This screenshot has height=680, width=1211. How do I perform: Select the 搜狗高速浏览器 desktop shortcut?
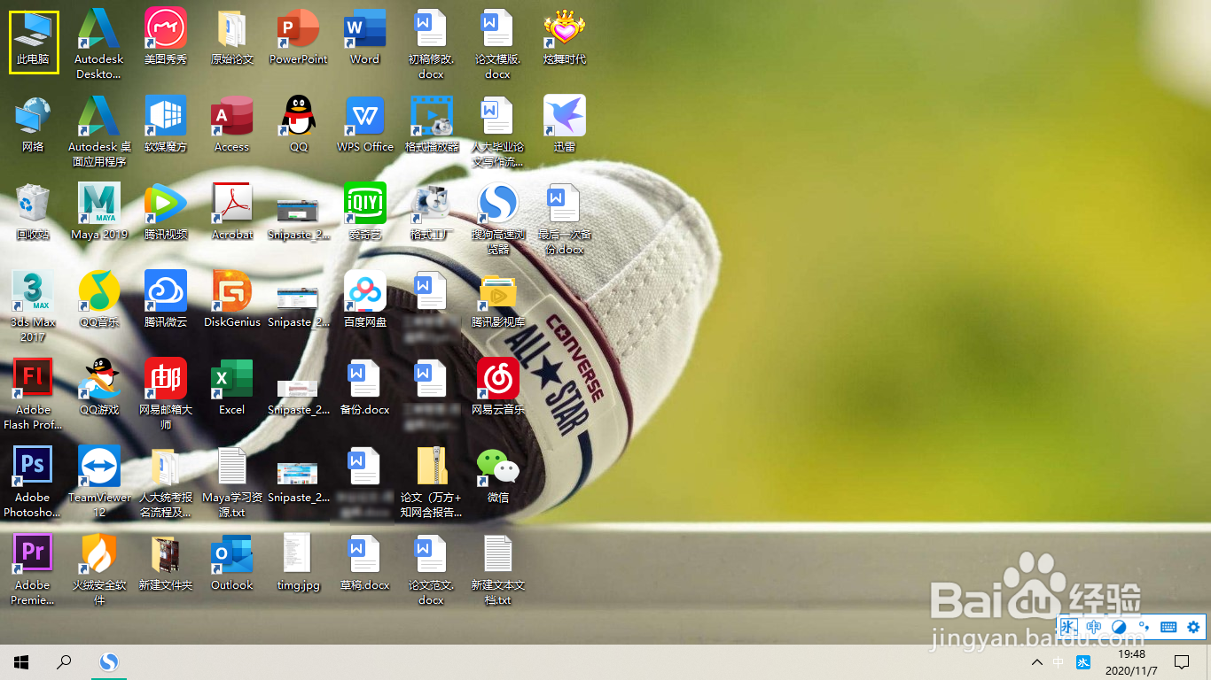(498, 219)
